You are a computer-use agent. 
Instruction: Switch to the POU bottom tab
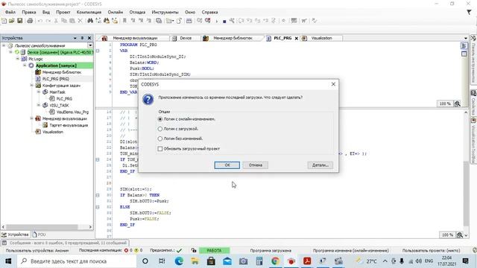tap(39, 234)
